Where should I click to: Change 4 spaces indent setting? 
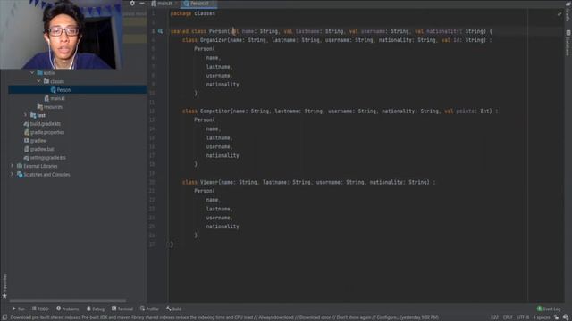pos(542,317)
